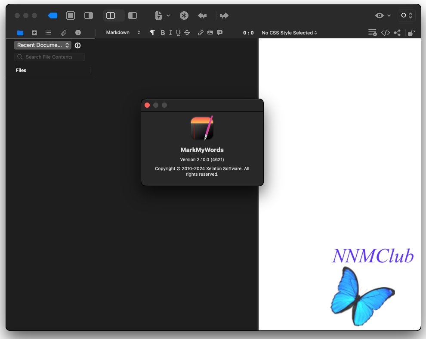Insert an image using the picture icon
Viewport: 426px width, 339px height.
pyautogui.click(x=210, y=33)
